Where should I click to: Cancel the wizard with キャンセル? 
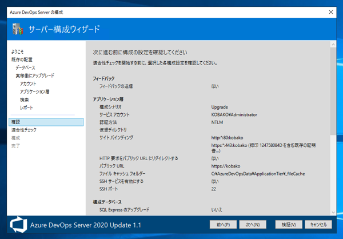pyautogui.click(x=318, y=225)
